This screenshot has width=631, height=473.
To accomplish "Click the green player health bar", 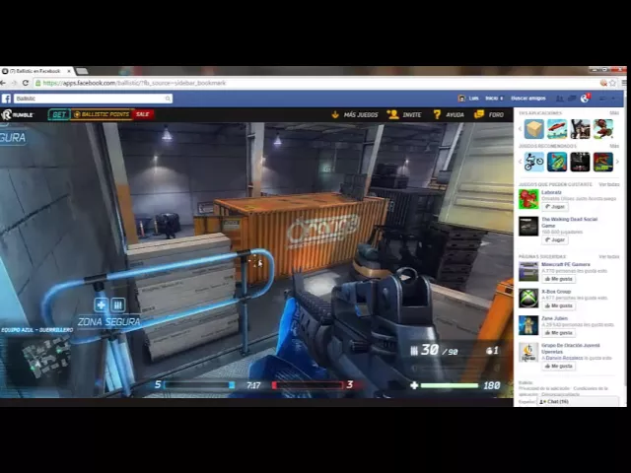I will [x=450, y=385].
